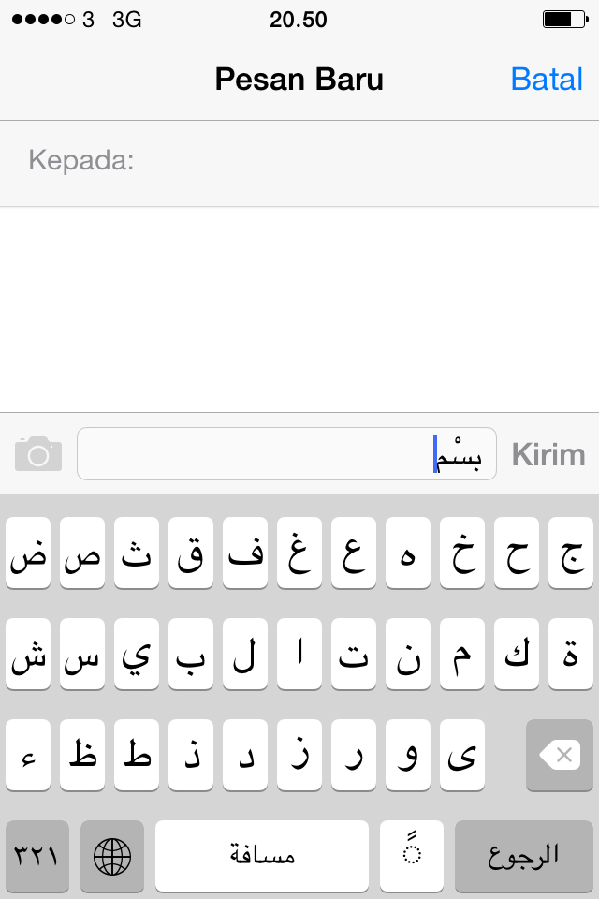Type the letter ب key
This screenshot has height=899, width=599.
click(x=191, y=655)
